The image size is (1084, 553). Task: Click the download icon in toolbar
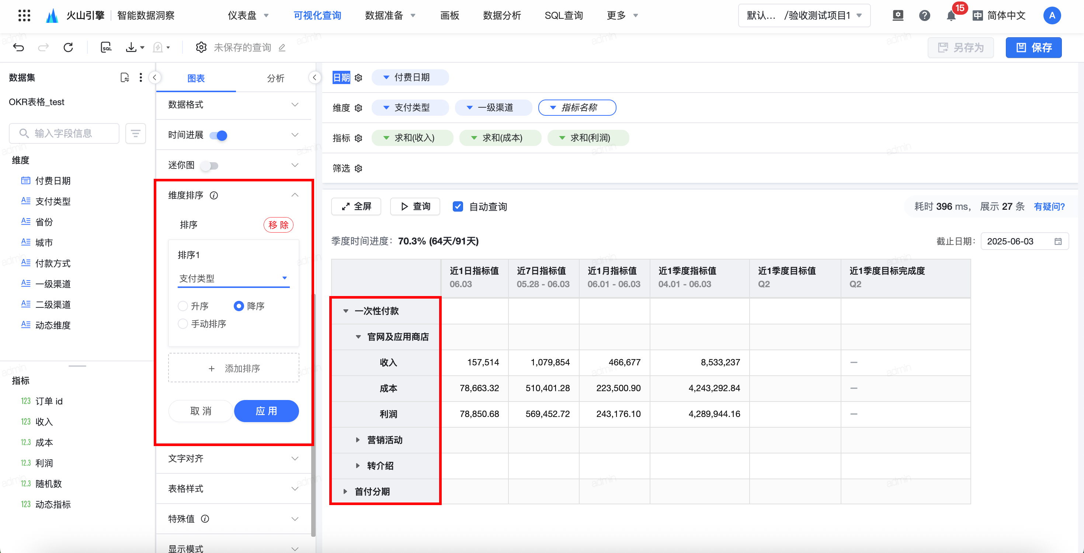131,47
